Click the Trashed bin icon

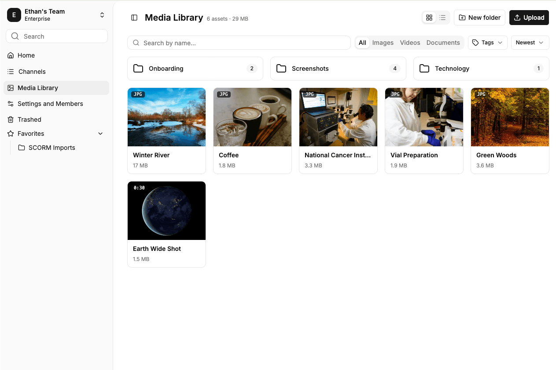pyautogui.click(x=11, y=120)
